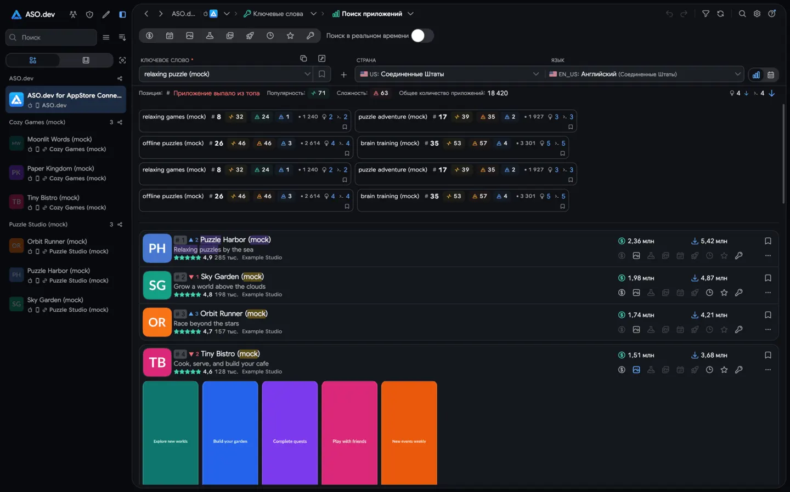Click the magnifier search icon in the header
The width and height of the screenshot is (790, 492).
tap(742, 14)
